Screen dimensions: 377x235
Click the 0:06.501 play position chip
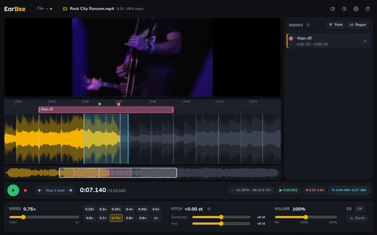[288, 190]
